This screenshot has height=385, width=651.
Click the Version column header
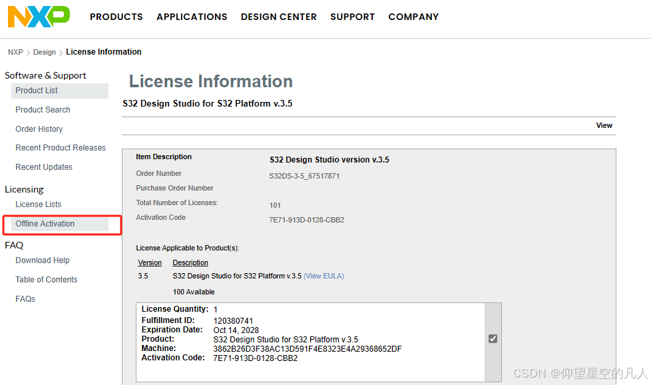150,262
